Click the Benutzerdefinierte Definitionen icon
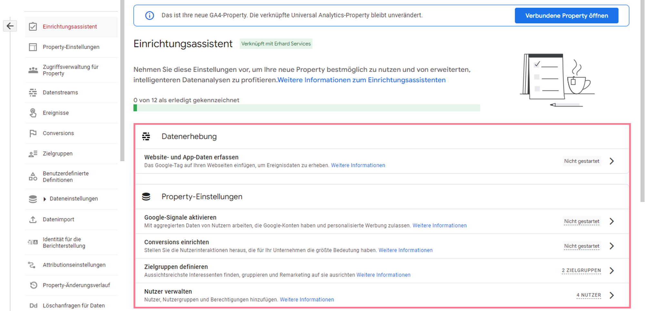The height and width of the screenshot is (311, 645). [x=33, y=177]
